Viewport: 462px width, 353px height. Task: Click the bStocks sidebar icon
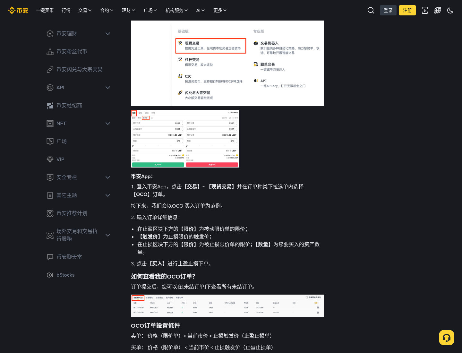click(50, 275)
